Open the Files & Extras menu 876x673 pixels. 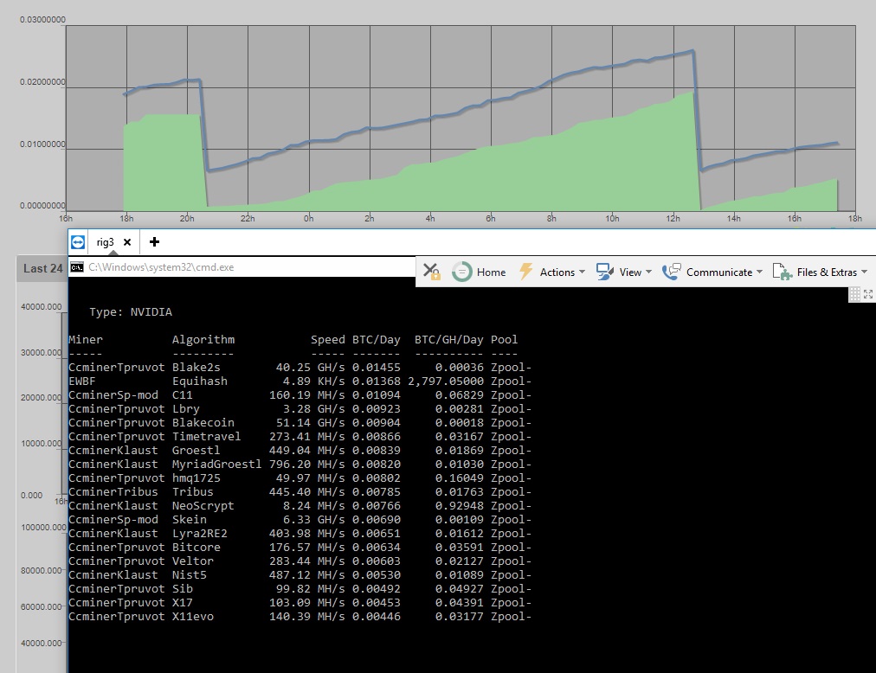(x=827, y=272)
